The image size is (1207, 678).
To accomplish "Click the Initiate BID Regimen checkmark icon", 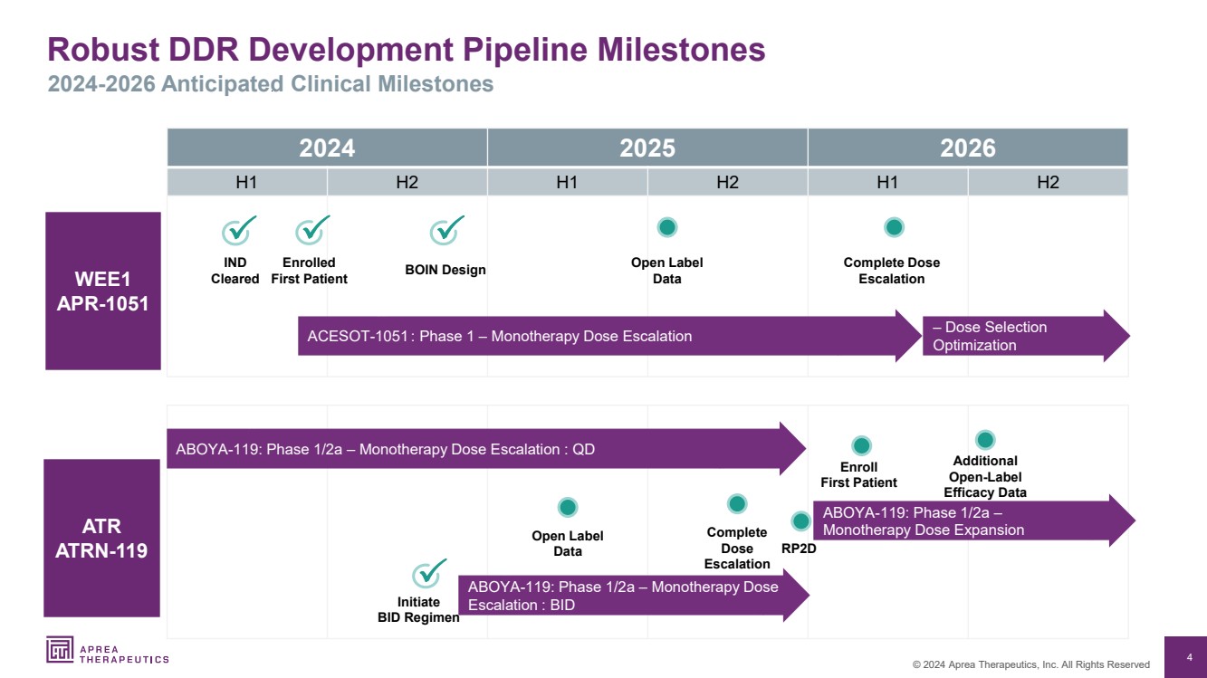I will pyautogui.click(x=429, y=573).
